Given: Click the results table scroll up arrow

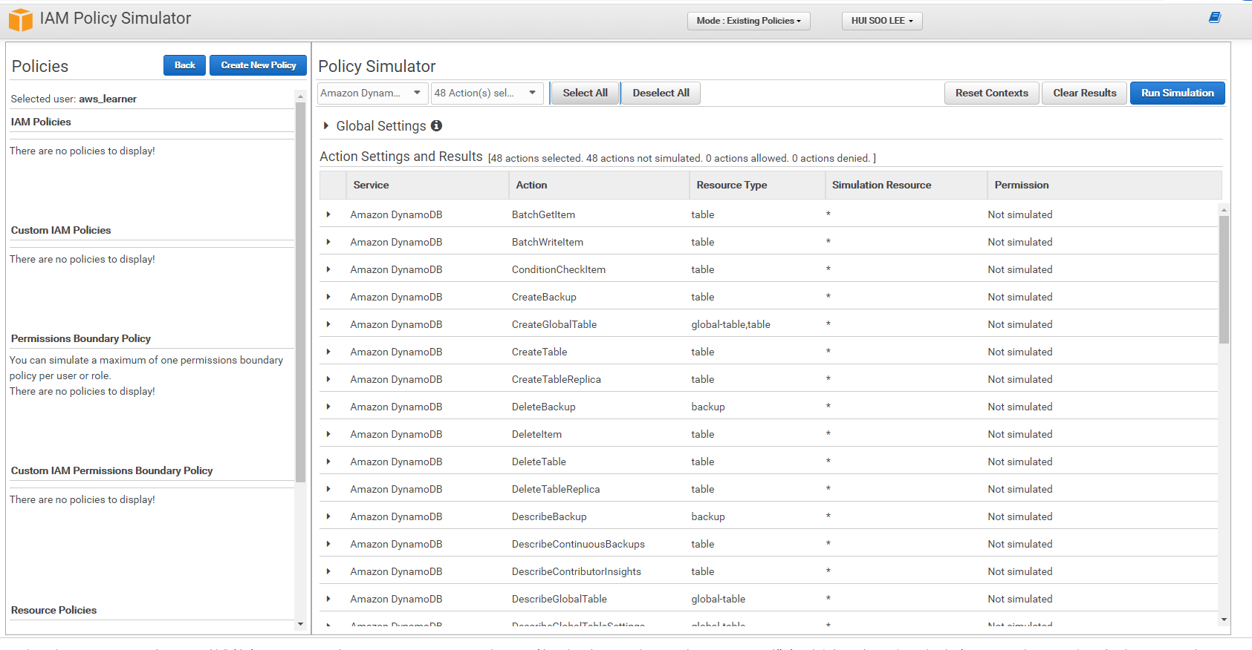Looking at the screenshot, I should coord(1224,210).
